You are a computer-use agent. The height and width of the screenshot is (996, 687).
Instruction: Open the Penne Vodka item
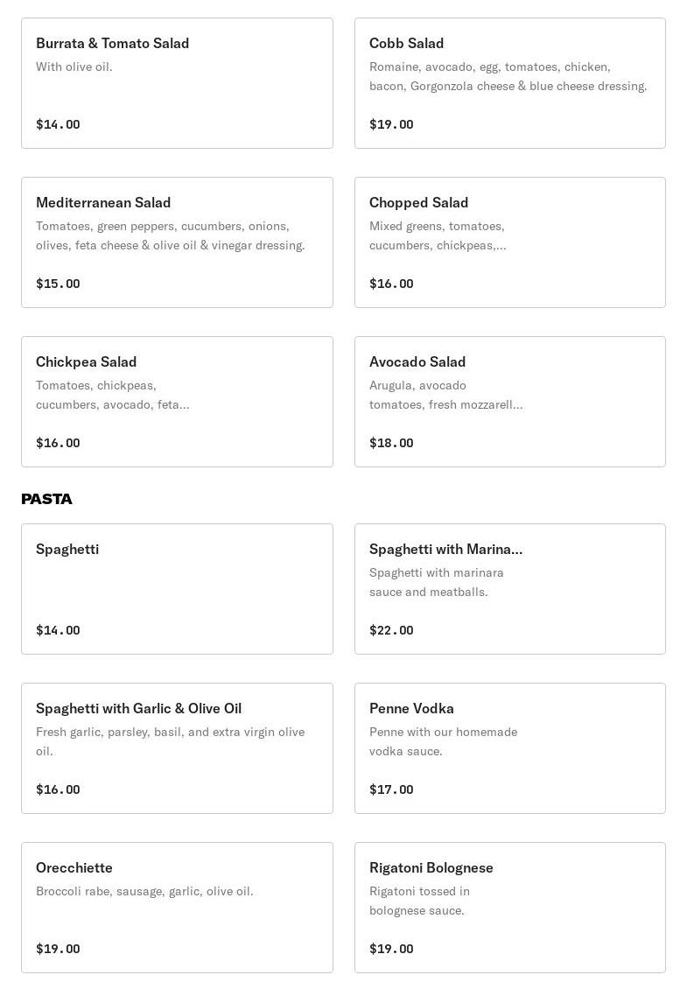point(509,748)
